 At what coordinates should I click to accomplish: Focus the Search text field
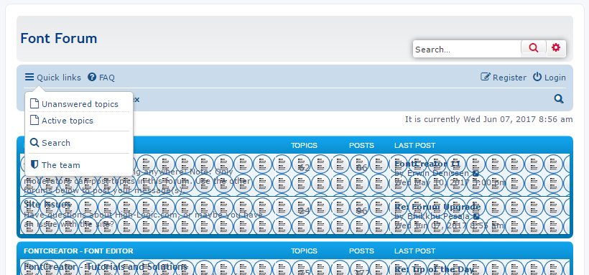467,50
